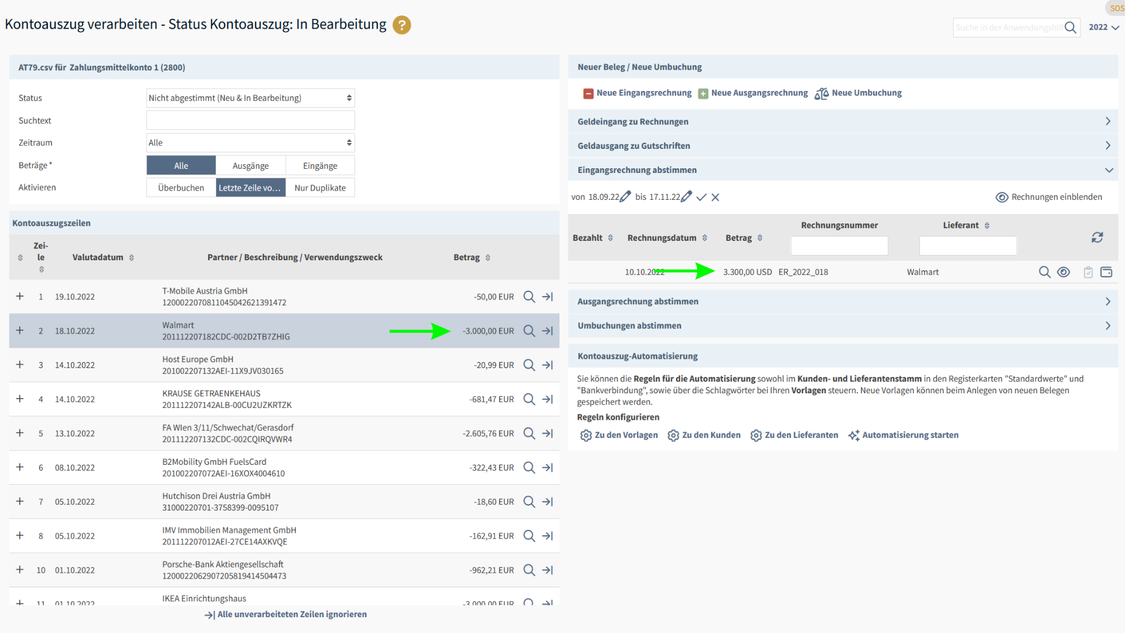This screenshot has width=1125, height=633.
Task: Click ignore-arrow icon in Walmart statement row
Action: 548,331
